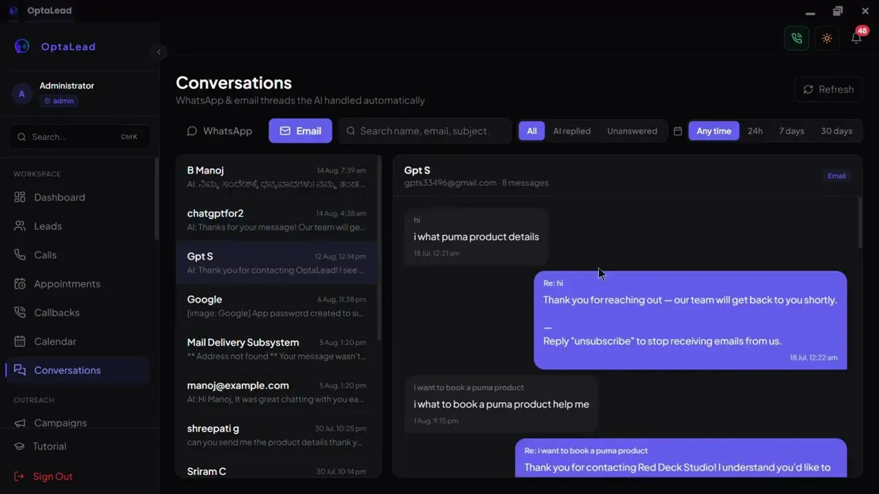Filter conversations by AI replied
Viewport: 879px width, 494px height.
click(x=572, y=131)
